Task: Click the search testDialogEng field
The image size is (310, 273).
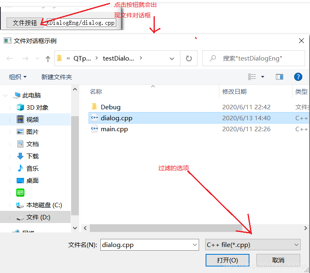Action: tap(254, 58)
